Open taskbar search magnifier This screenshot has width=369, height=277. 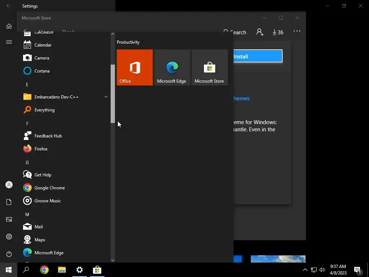(26, 270)
